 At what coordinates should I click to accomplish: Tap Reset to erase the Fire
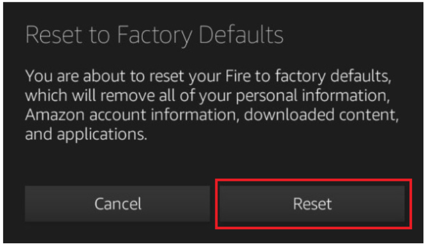(x=312, y=204)
